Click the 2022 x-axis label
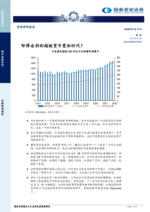 click(x=115, y=103)
